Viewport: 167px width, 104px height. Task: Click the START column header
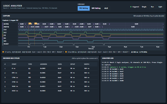click(x=14, y=64)
